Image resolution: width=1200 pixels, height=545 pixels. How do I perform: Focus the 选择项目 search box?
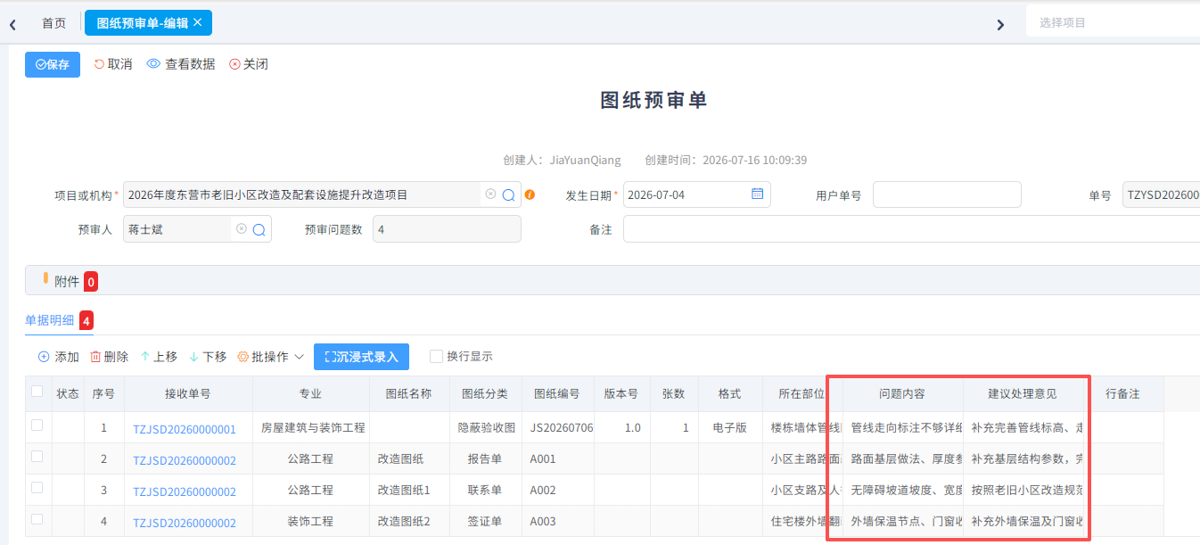pos(1113,22)
